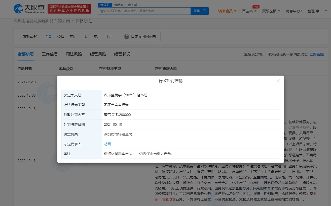Switch to 经营风险 tab
331x206 pixels.
98,54
